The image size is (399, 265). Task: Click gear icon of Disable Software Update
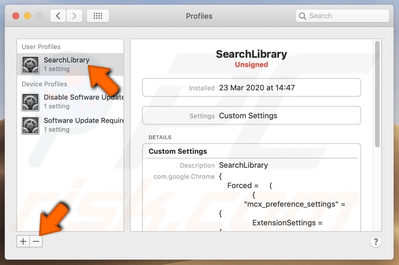[x=30, y=102]
